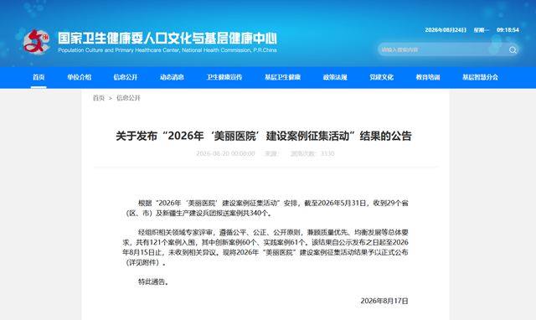536x320 pixels.
Task: Open the 政策法规 menu
Action: coord(335,77)
